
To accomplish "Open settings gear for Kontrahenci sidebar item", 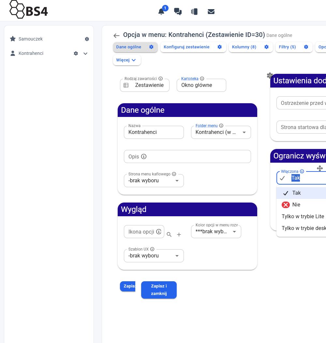I will (76, 53).
